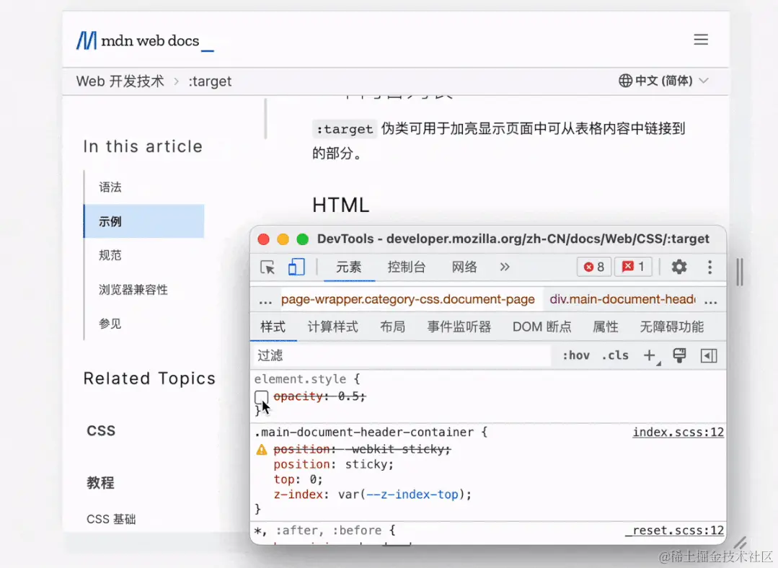Open the 中文 (简体) language dropdown
This screenshot has width=778, height=568.
663,80
